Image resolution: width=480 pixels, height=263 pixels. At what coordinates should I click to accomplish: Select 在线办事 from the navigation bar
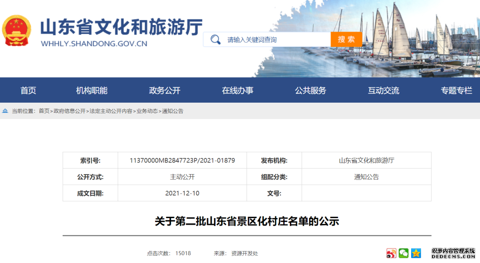point(238,91)
